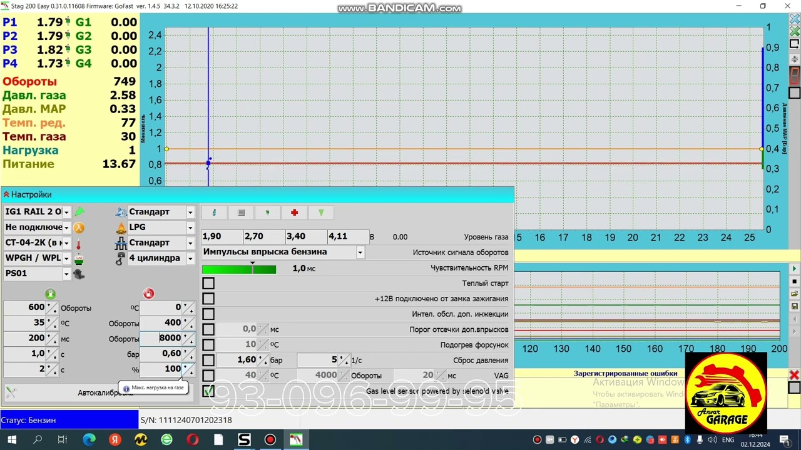Uncheck Gas level sensor powered by solenoid valve
The image size is (801, 450).
point(208,391)
